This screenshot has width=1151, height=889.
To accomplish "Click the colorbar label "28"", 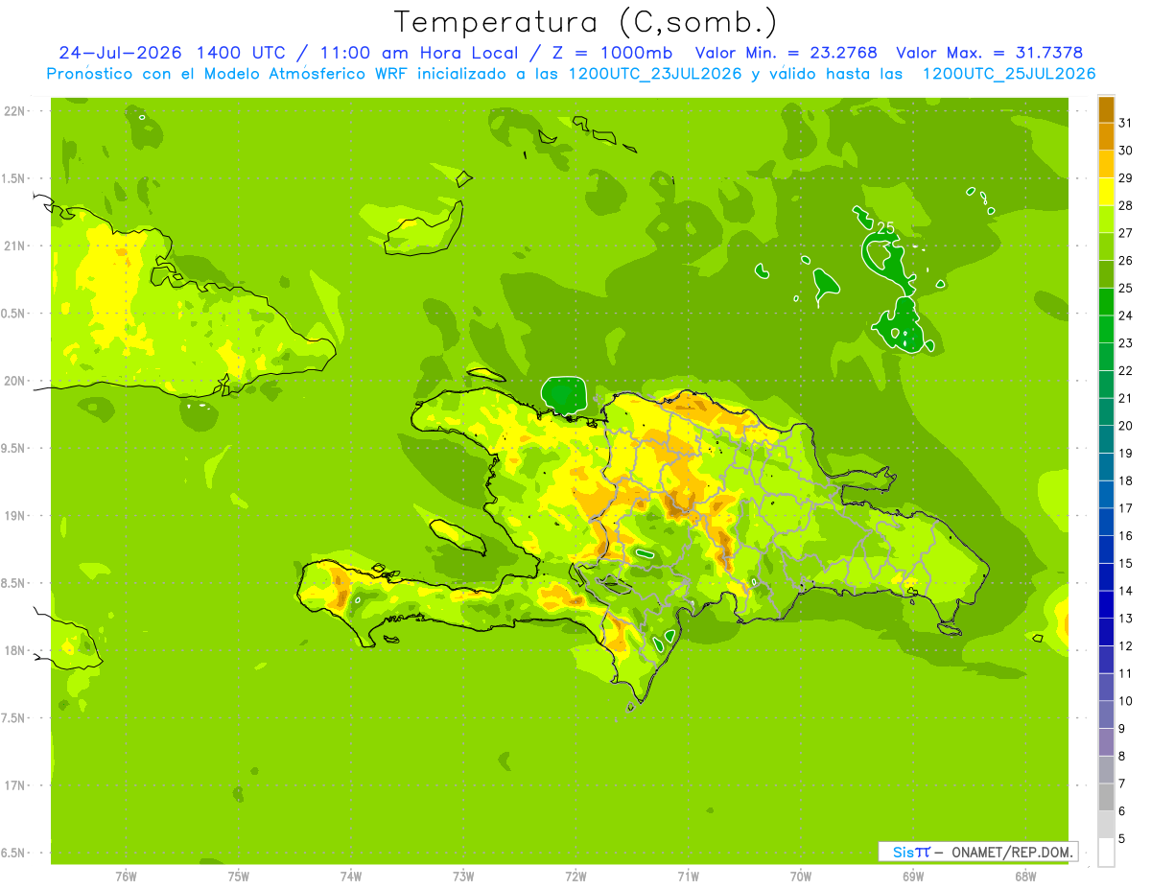I will click(x=1126, y=205).
